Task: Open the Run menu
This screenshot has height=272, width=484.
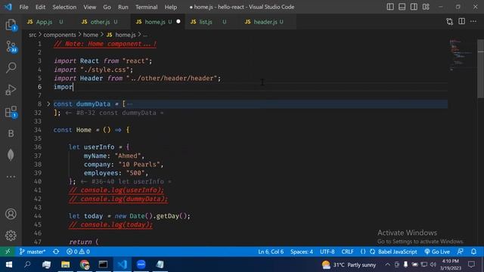Action: 123,7
